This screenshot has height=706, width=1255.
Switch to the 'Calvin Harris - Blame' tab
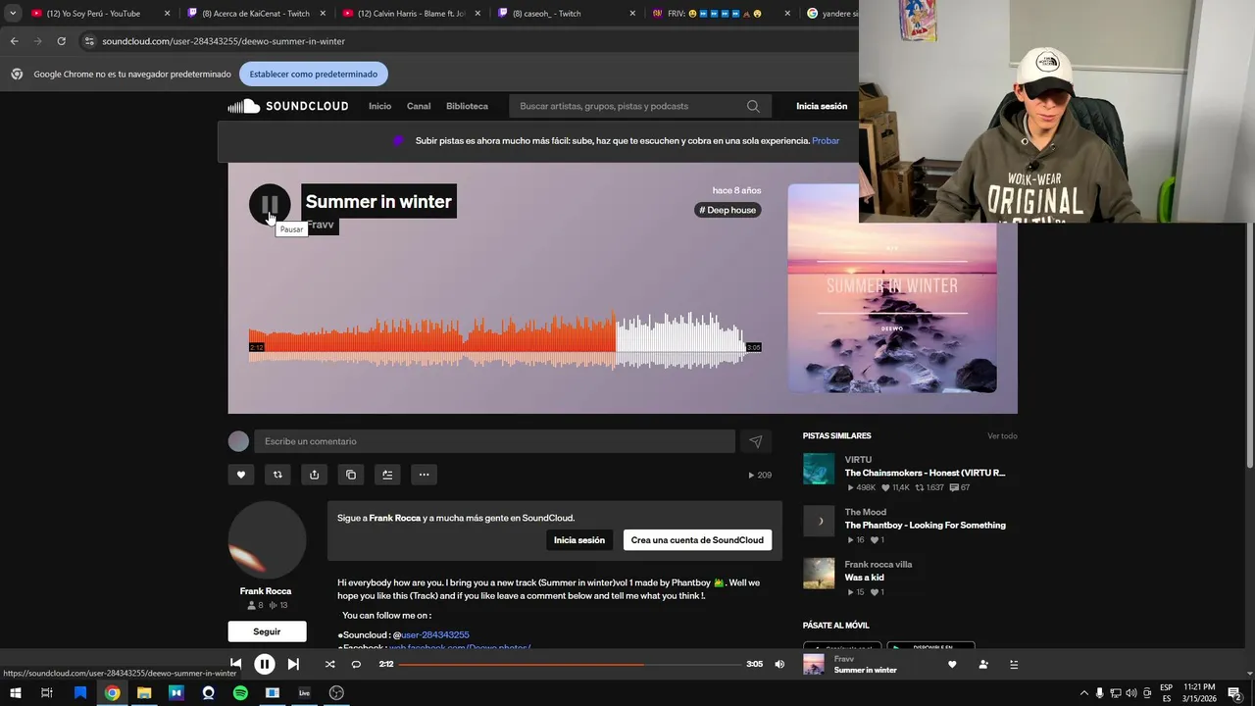[410, 14]
